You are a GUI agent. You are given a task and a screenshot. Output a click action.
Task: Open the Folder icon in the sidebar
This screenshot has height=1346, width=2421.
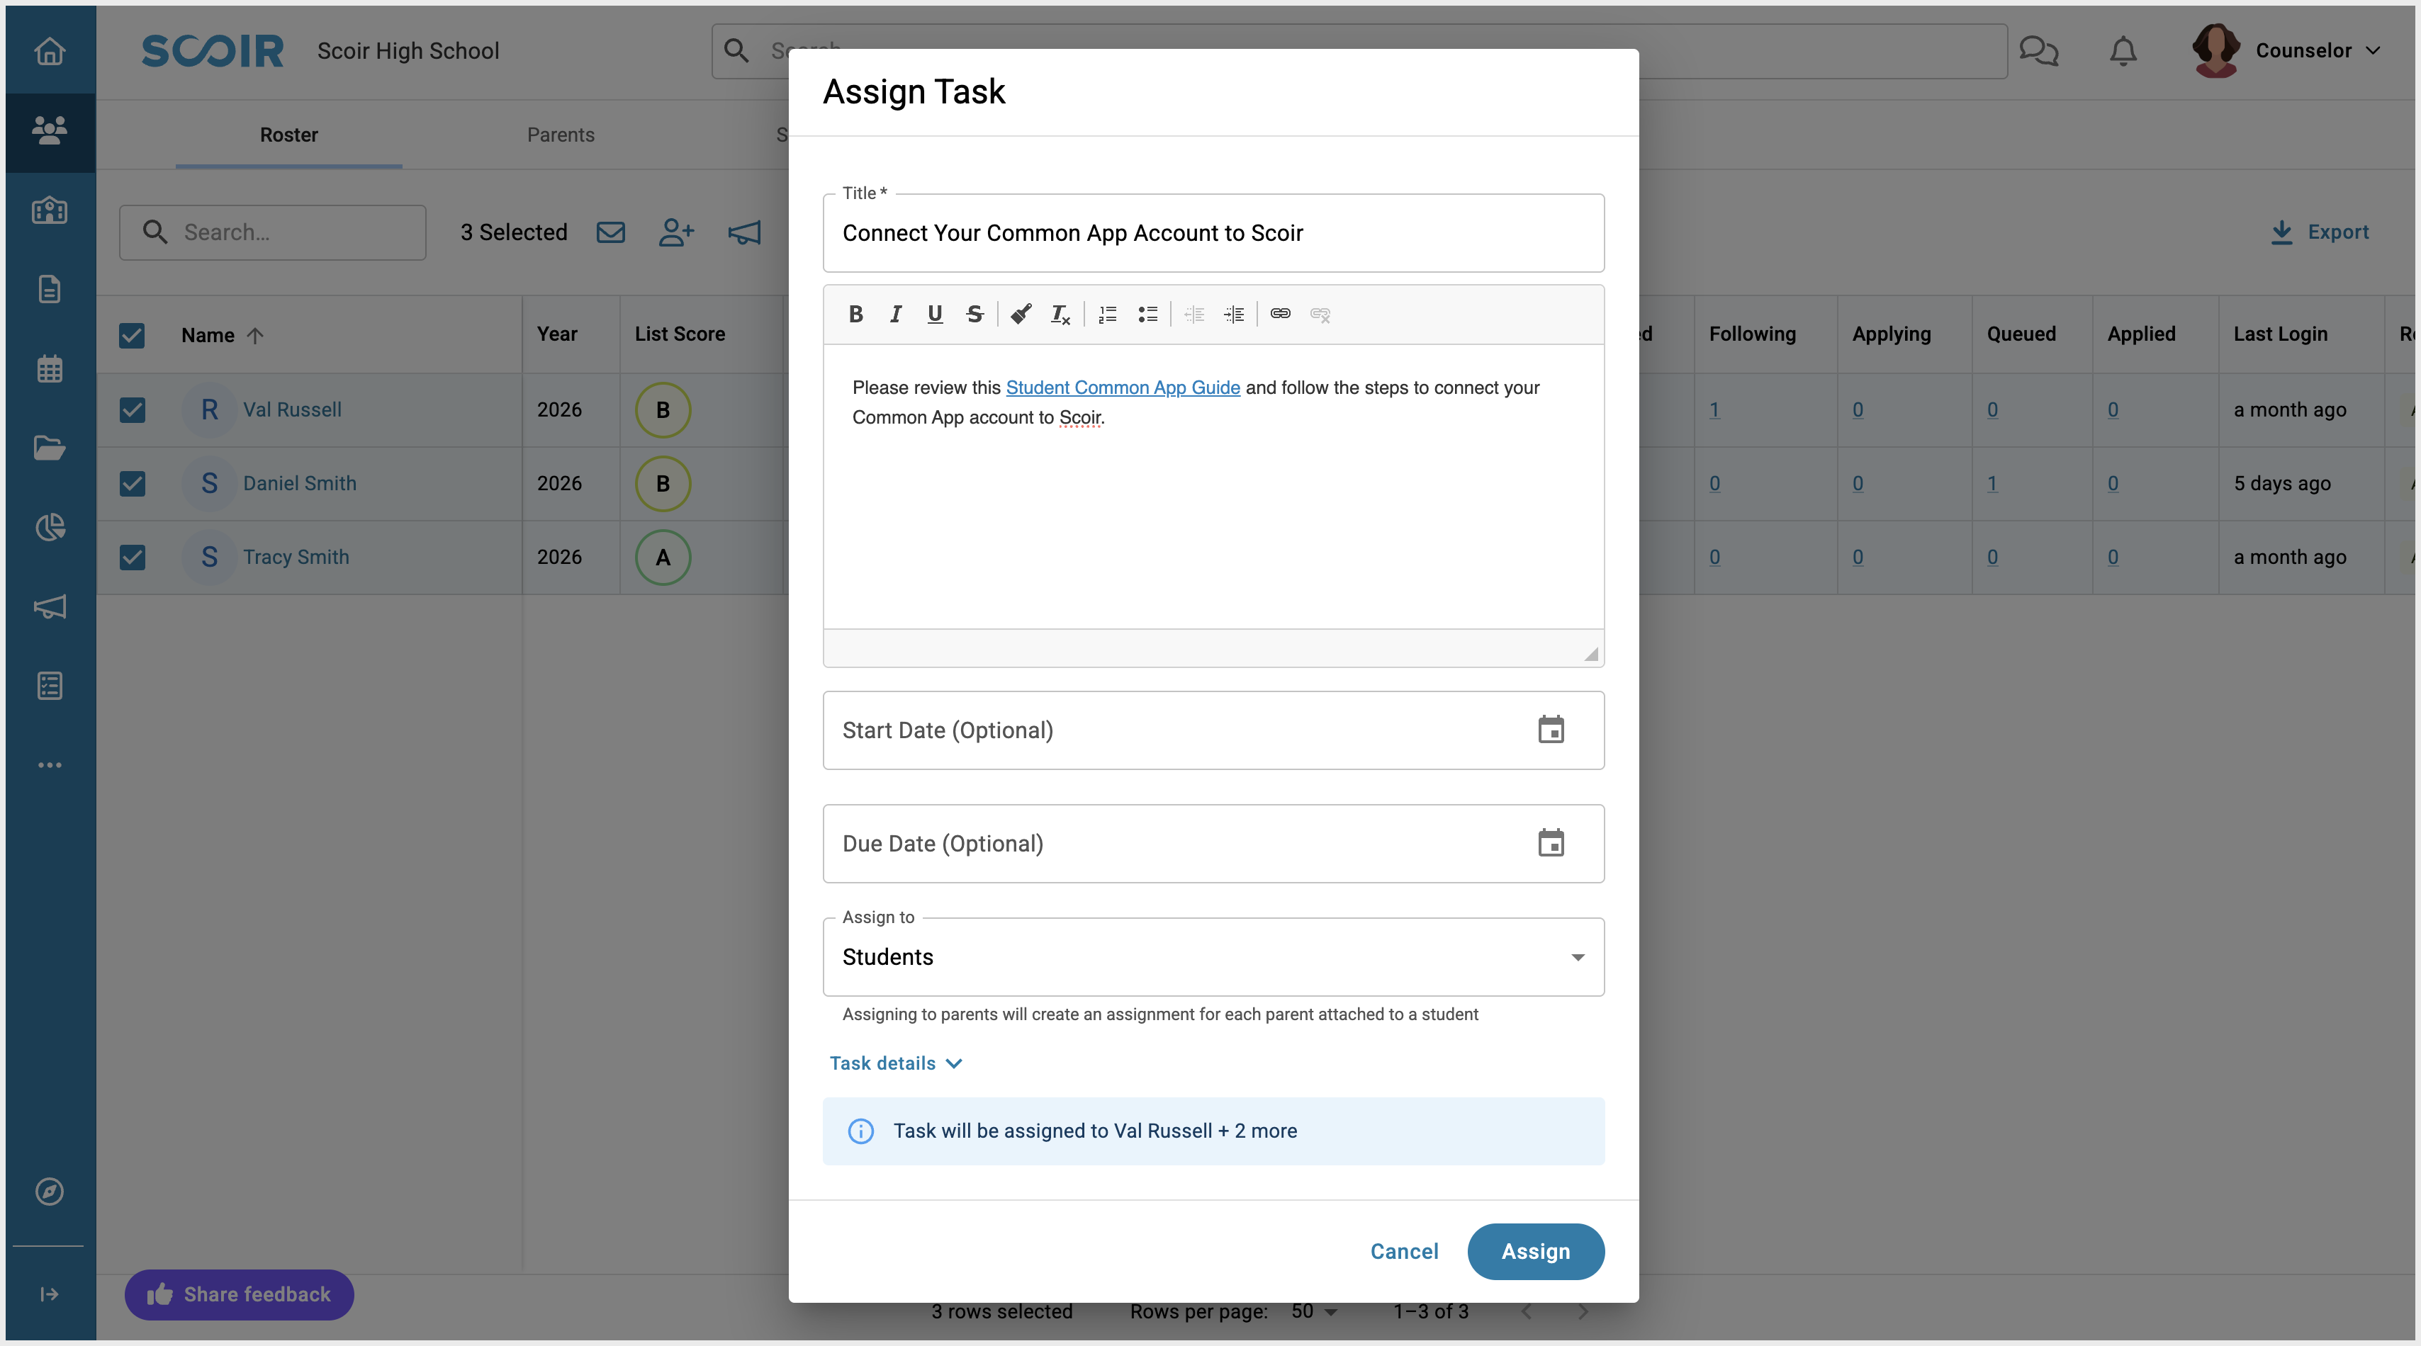click(x=50, y=447)
